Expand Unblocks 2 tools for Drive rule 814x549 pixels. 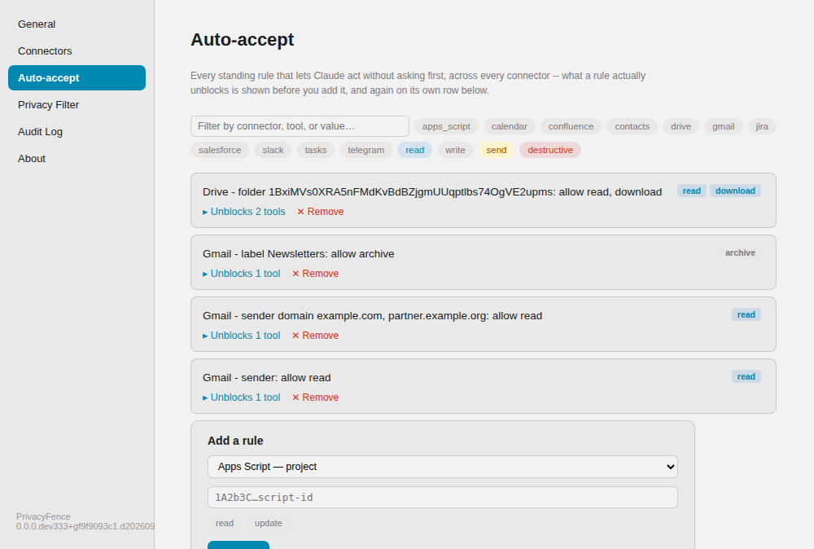pos(244,212)
